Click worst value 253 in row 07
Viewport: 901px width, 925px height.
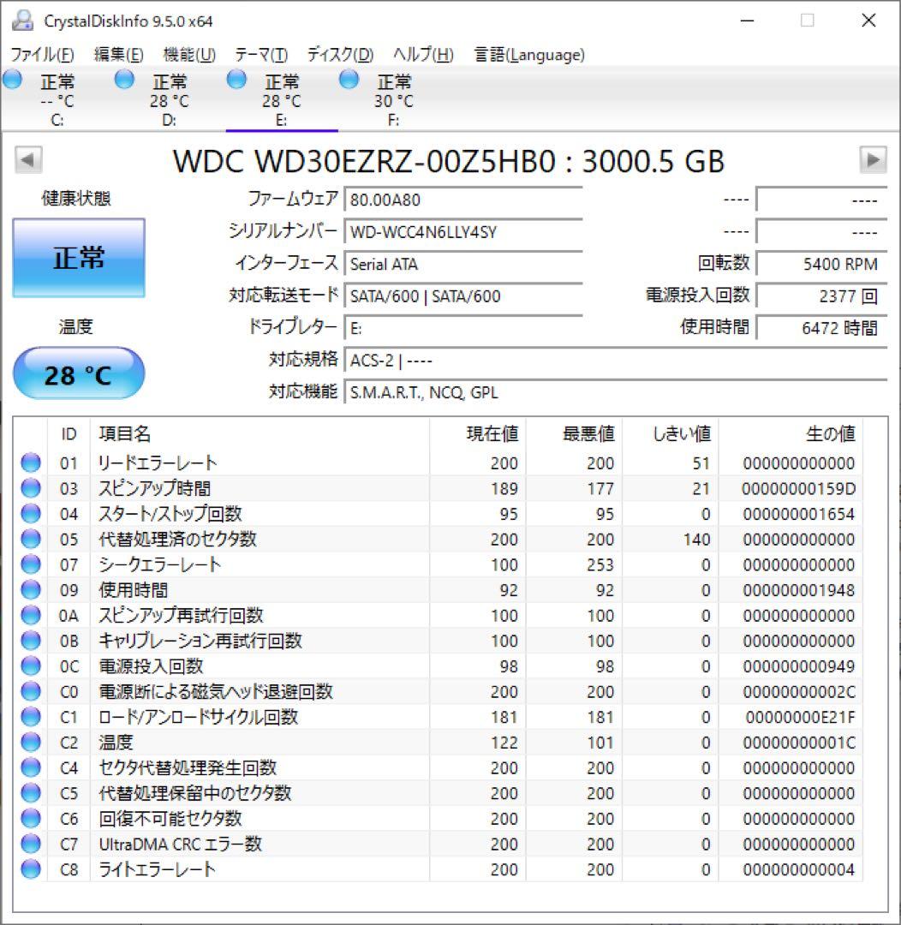pos(600,565)
